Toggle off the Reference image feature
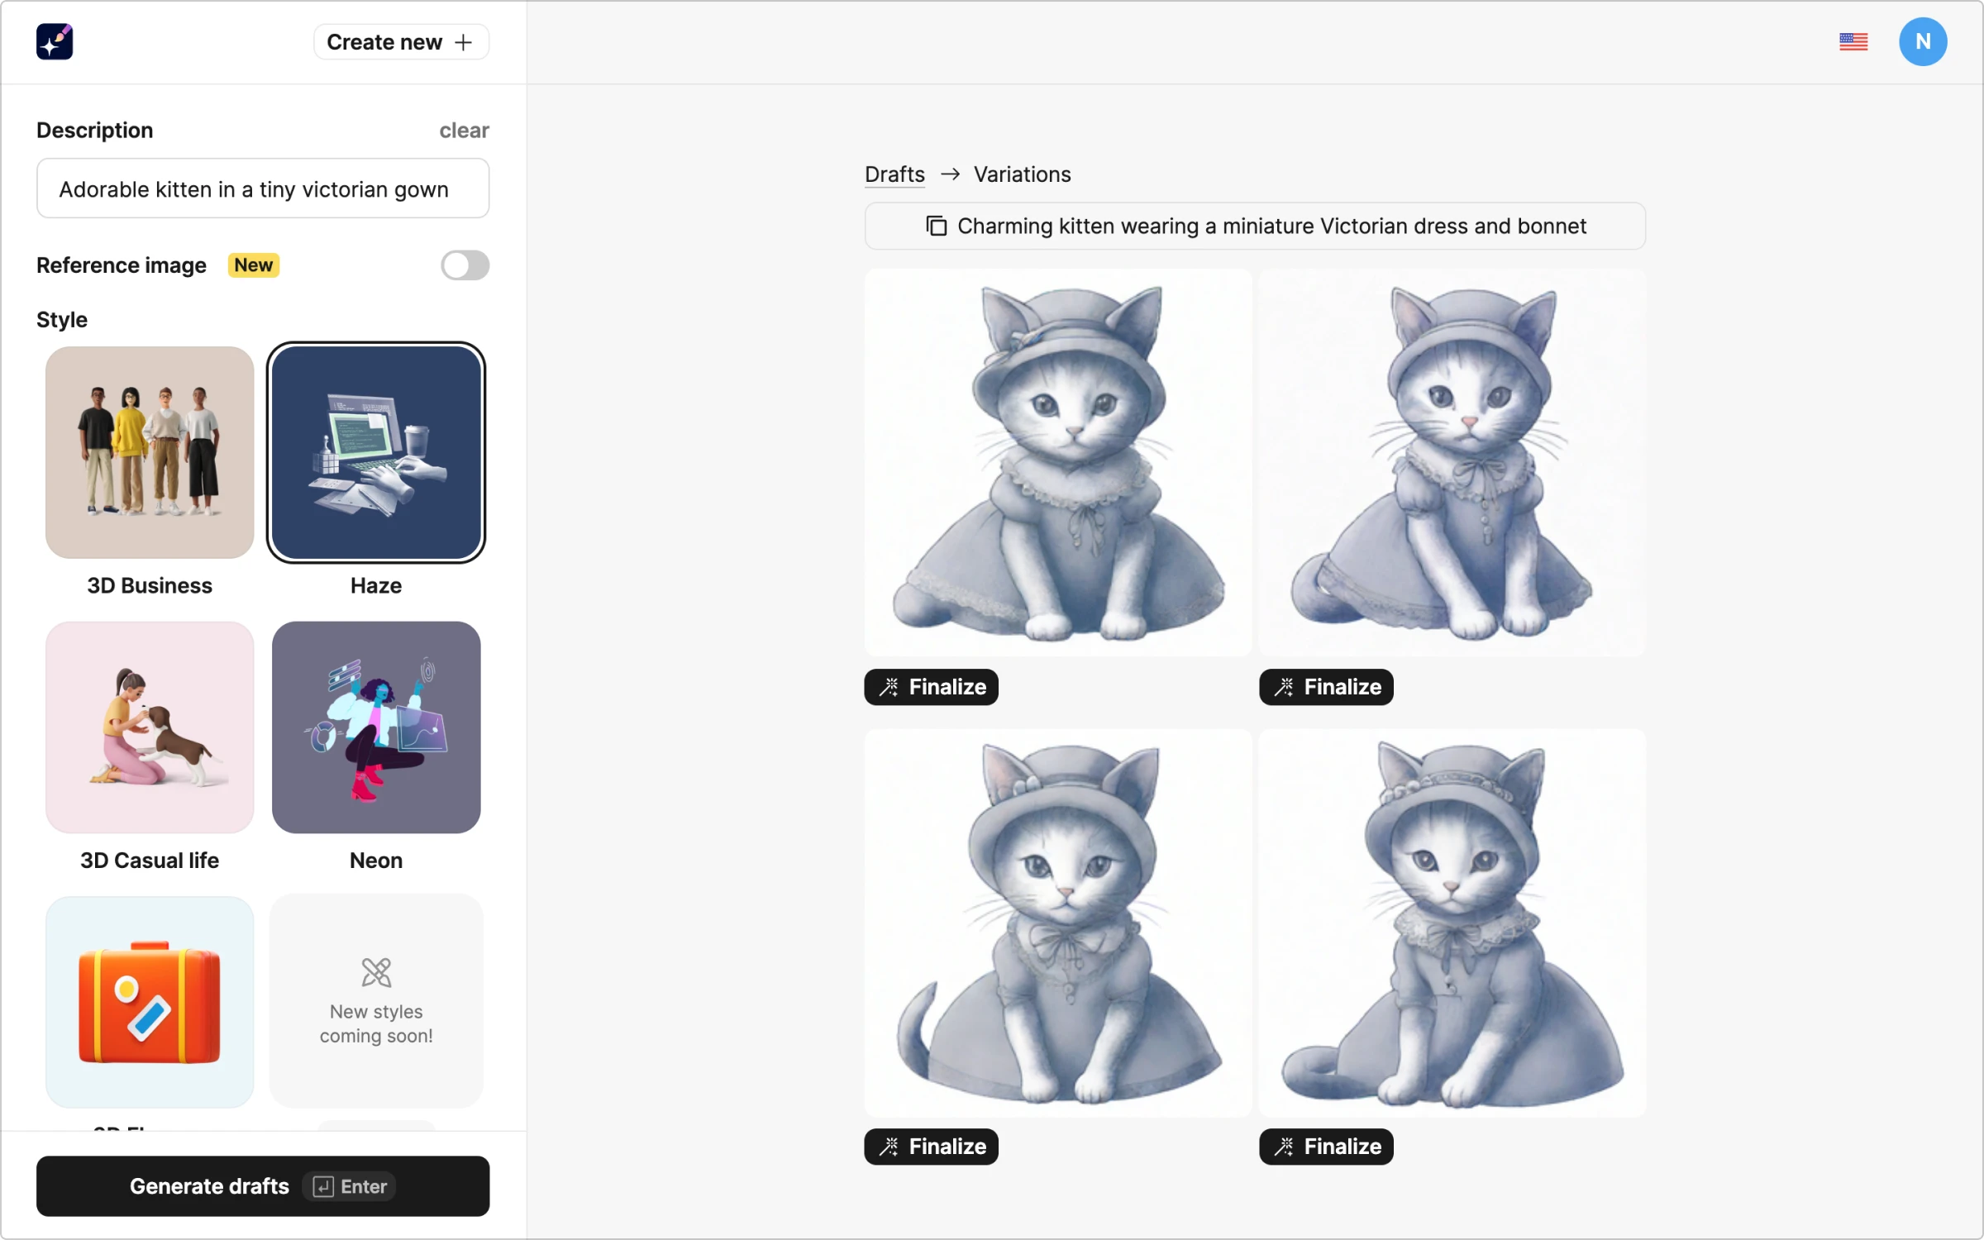The height and width of the screenshot is (1240, 1984). point(465,265)
